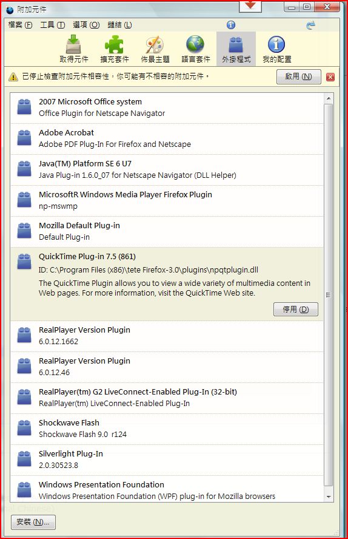Minimize the 附加元件 window
Image resolution: width=348 pixels, height=539 pixels.
coord(292,7)
